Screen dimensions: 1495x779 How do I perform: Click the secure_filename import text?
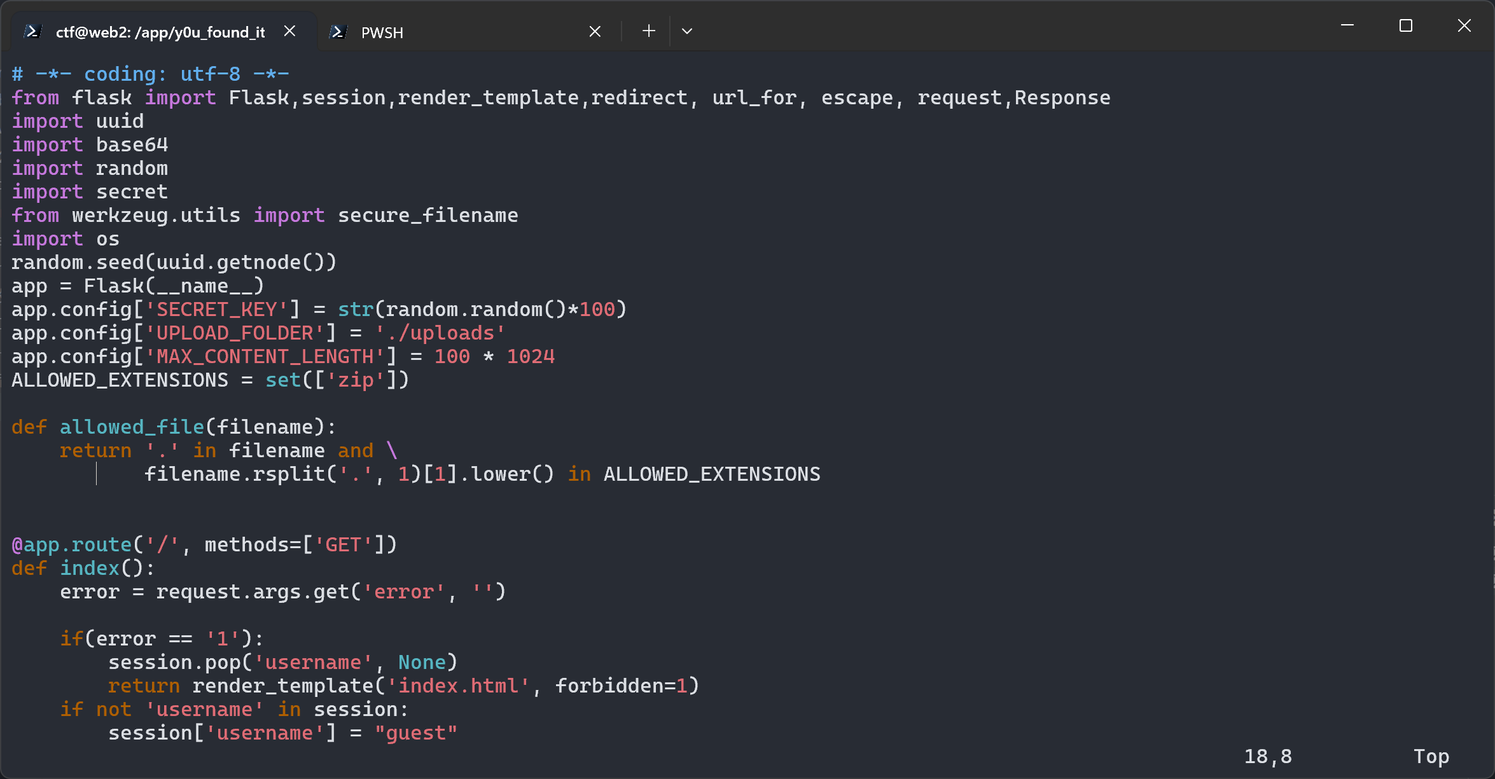pos(428,216)
